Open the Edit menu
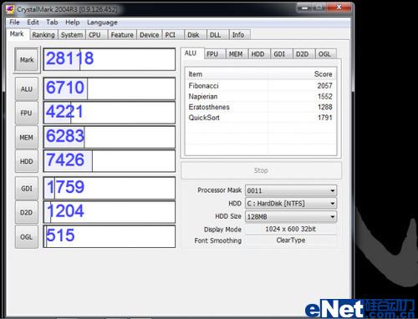 (33, 23)
